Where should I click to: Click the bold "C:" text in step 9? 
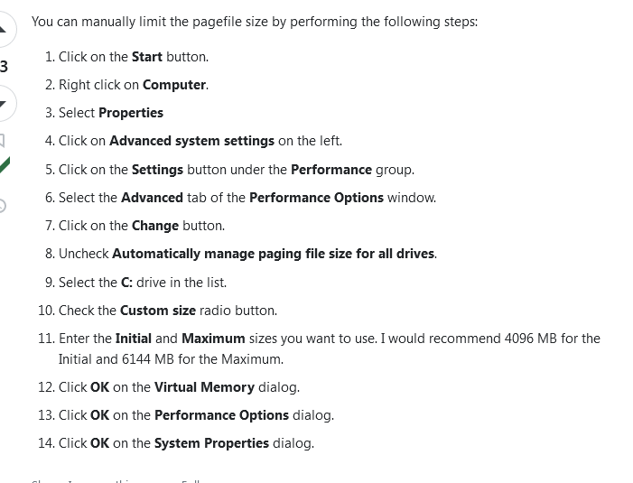click(x=126, y=283)
